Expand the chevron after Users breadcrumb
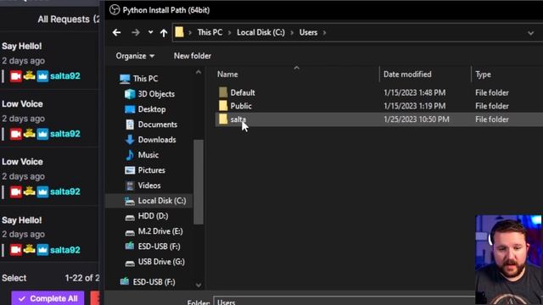The width and height of the screenshot is (543, 305). [x=324, y=33]
